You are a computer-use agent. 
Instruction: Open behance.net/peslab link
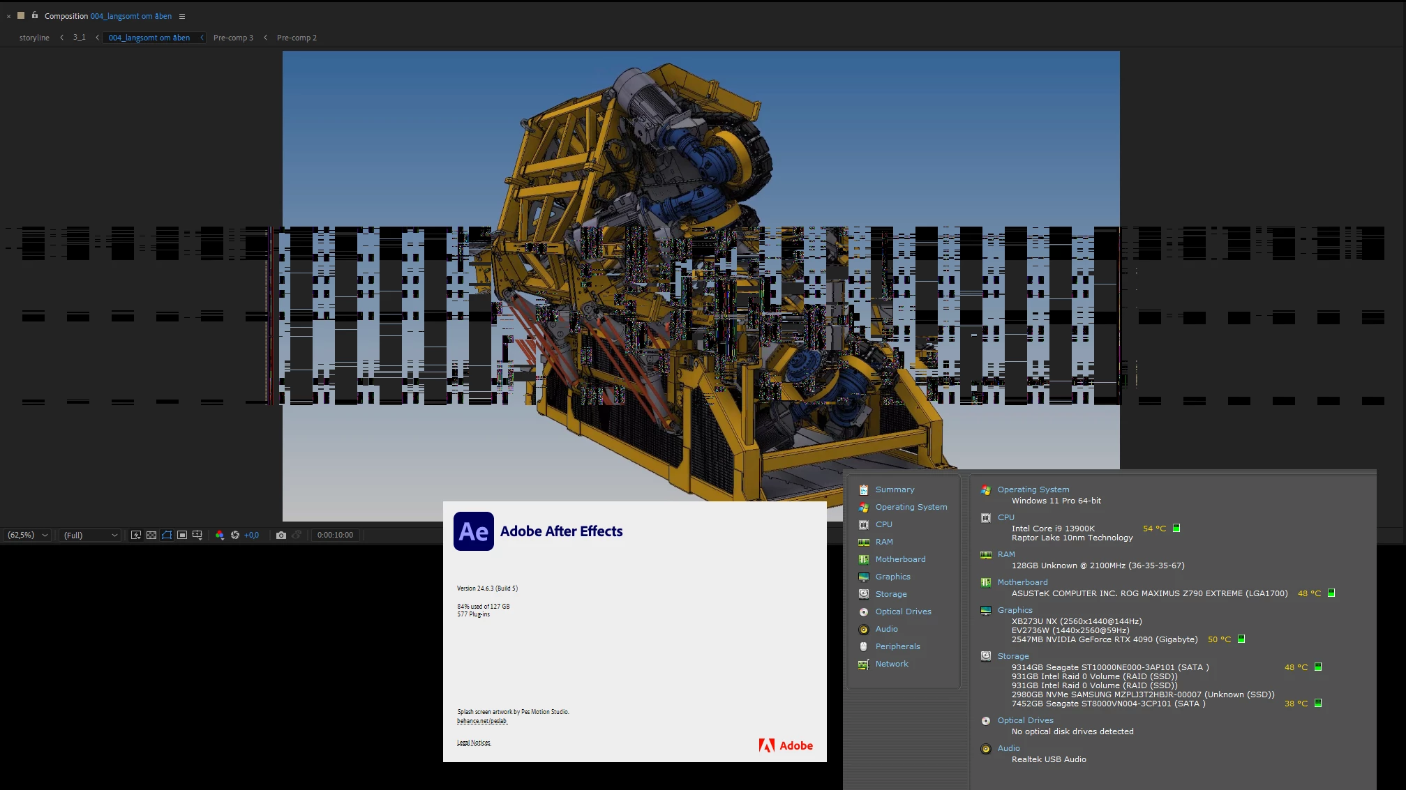[x=482, y=721]
